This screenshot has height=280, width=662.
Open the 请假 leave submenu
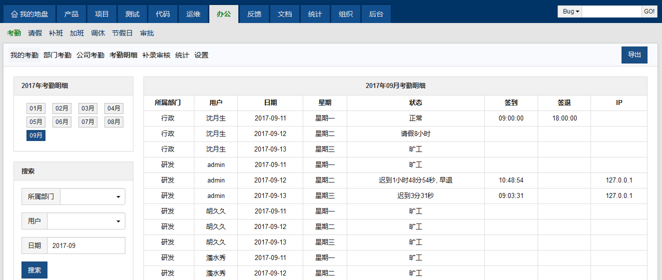pos(35,33)
